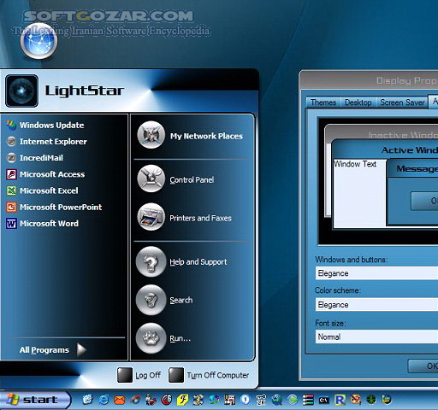Start Microsoft Access

point(45,174)
